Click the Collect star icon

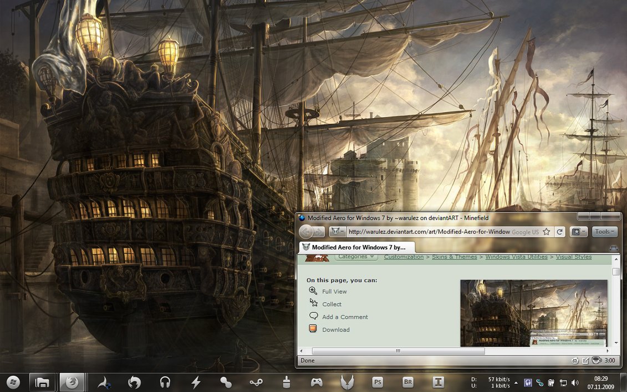click(313, 303)
